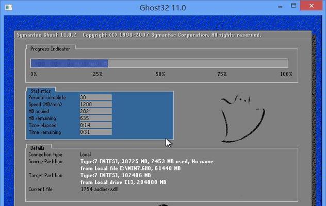The height and width of the screenshot is (206, 326).
Task: Click the 0% progress marker label
Action: tap(34, 74)
